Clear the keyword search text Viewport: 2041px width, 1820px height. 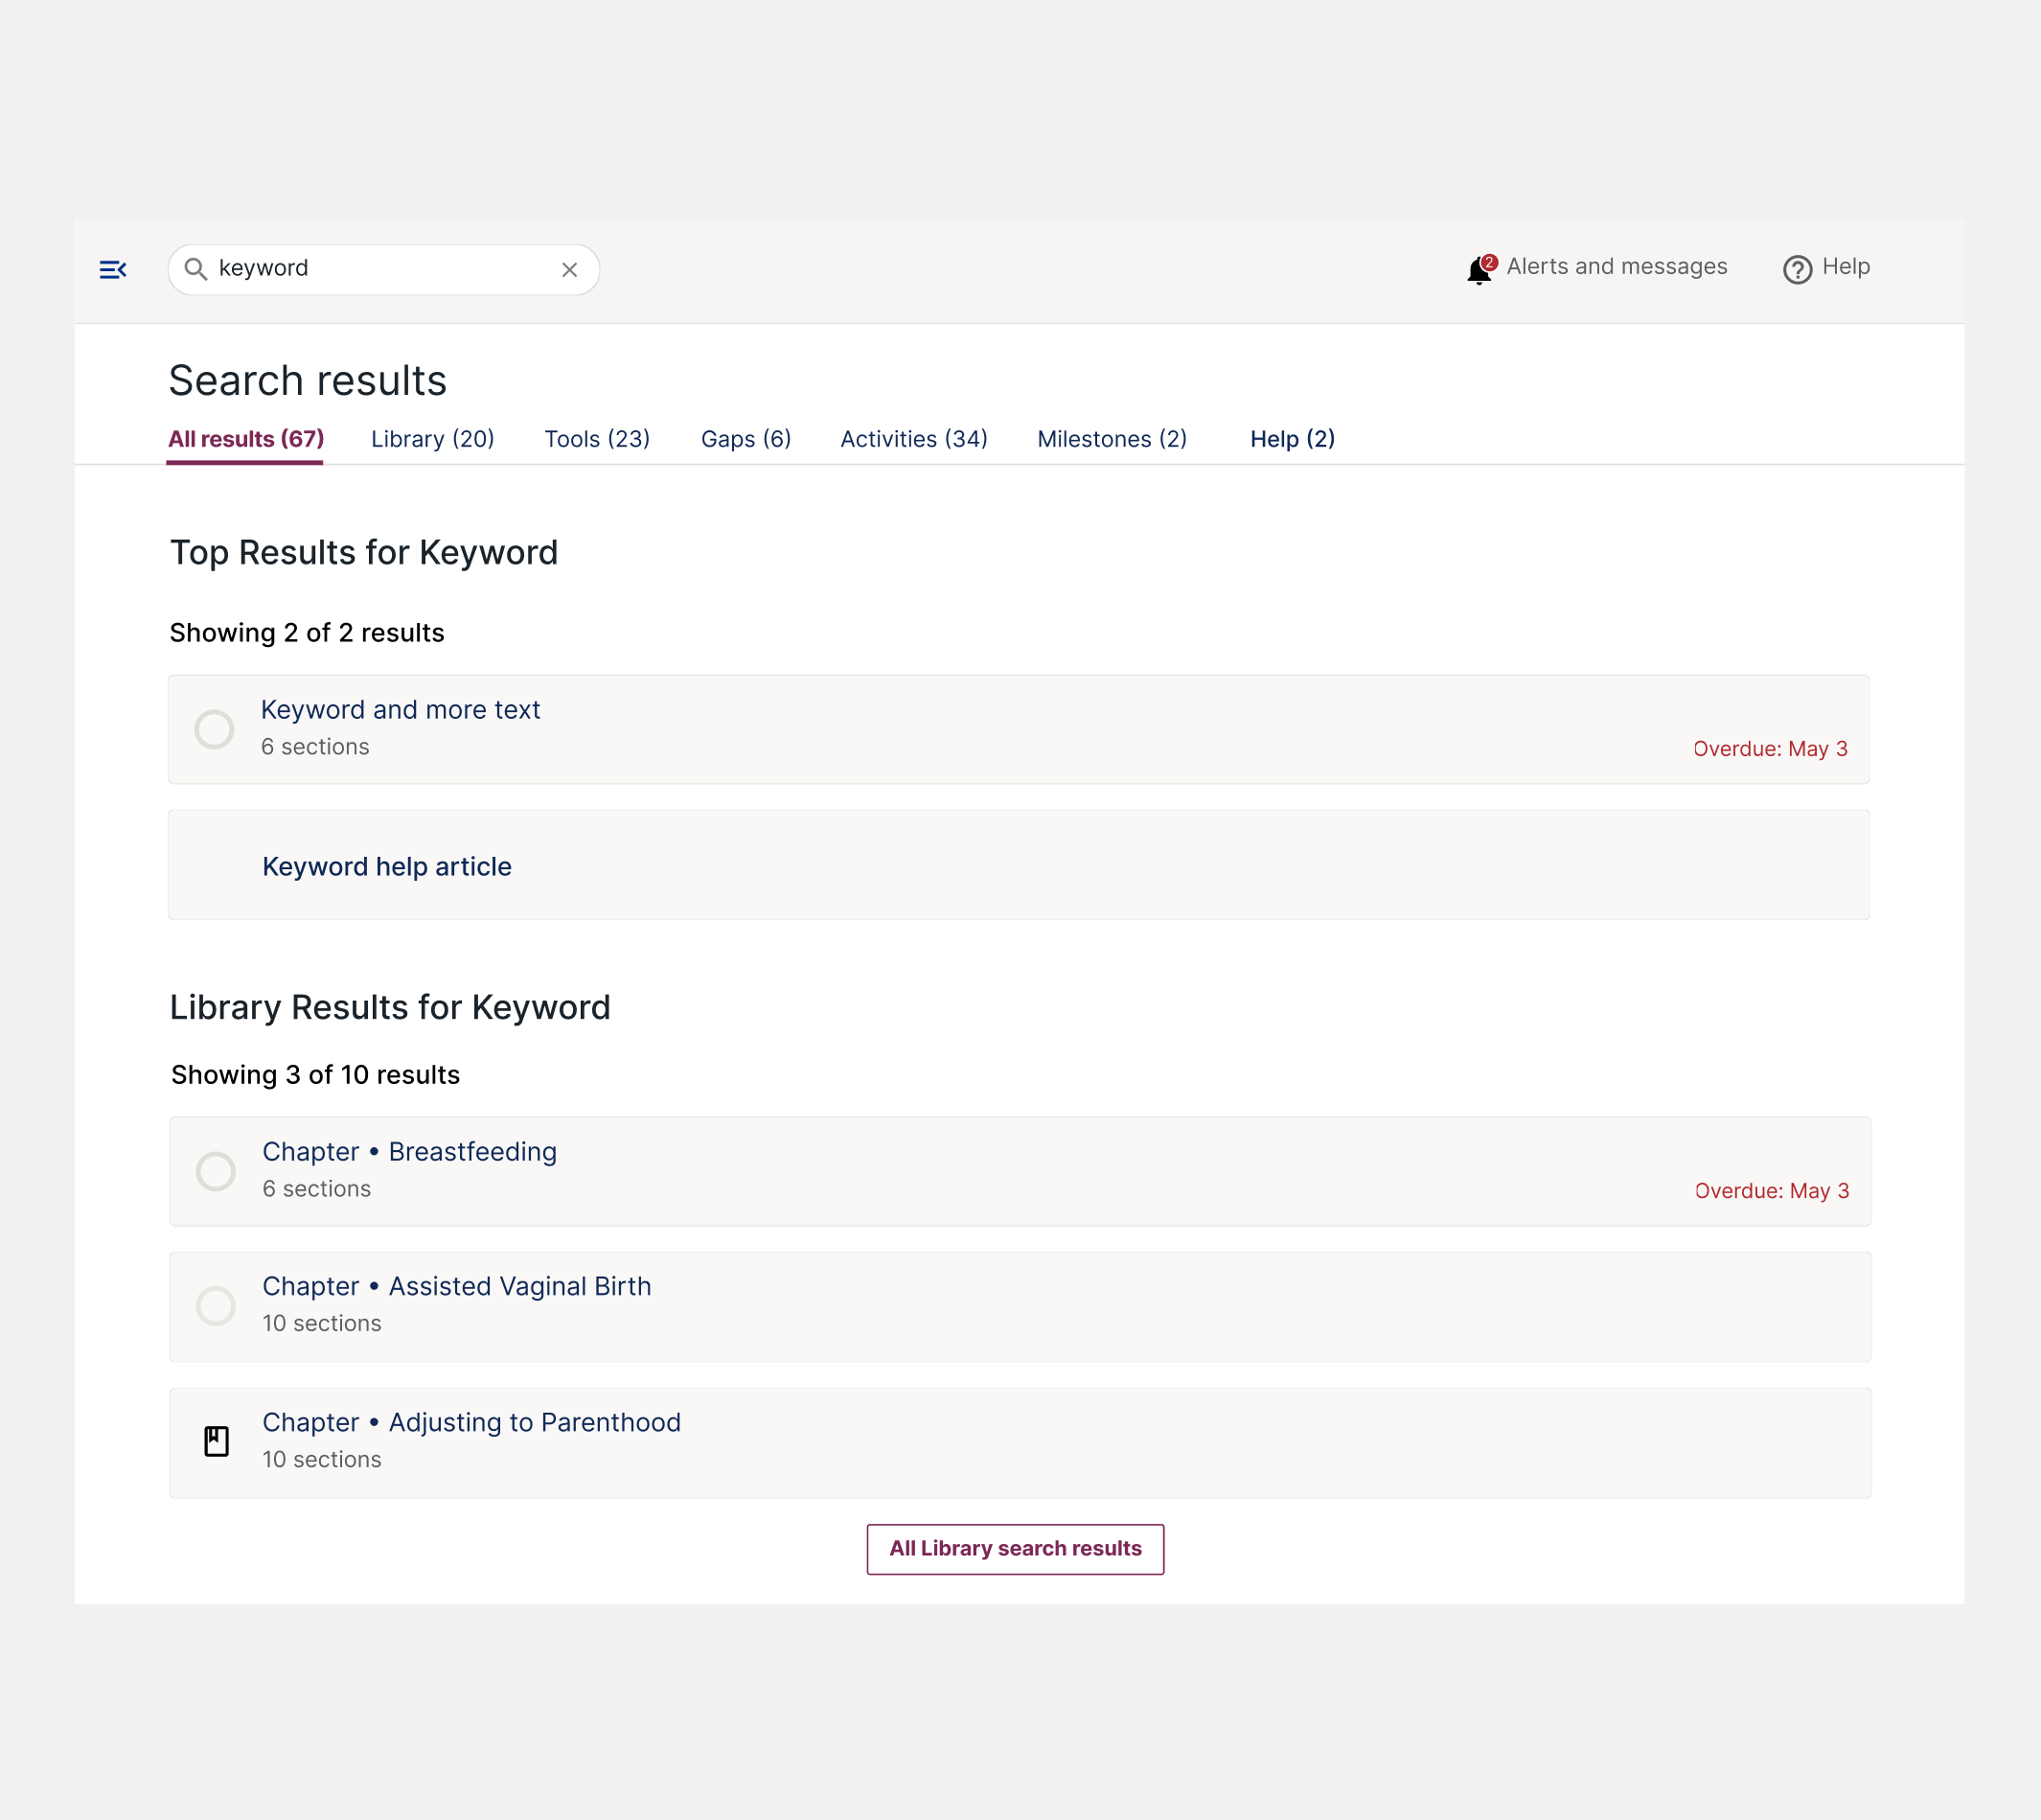(x=570, y=270)
